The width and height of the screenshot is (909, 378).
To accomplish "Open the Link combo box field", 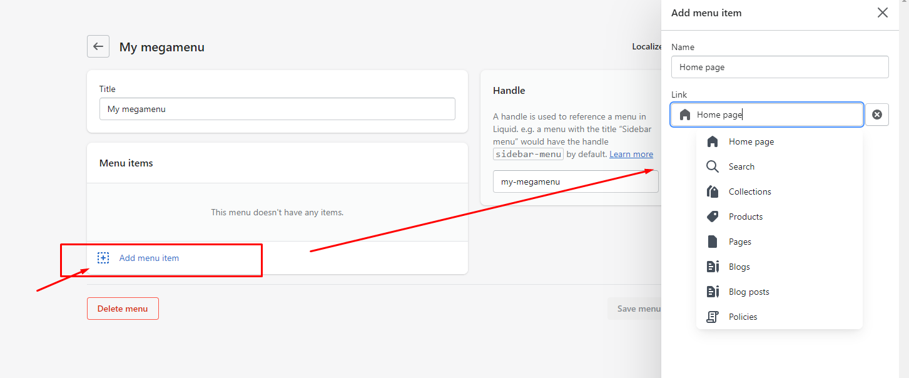I will (776, 115).
